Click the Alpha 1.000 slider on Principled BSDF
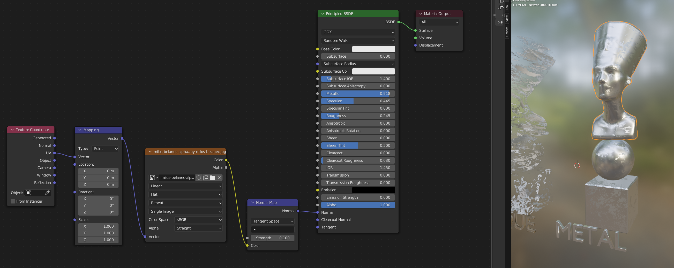Viewport: 674px width, 268px height. tap(358, 205)
